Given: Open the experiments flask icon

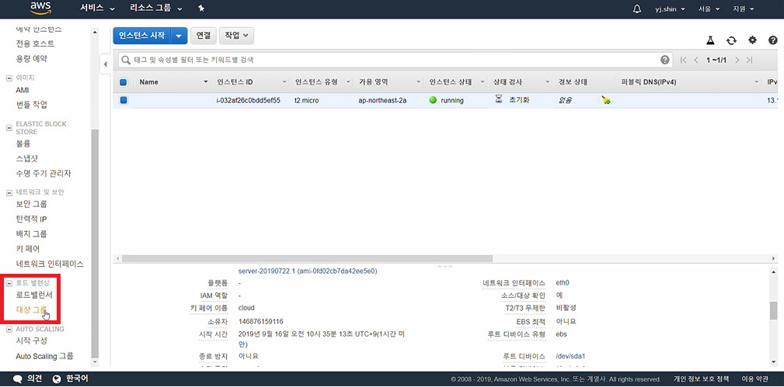Looking at the screenshot, I should (709, 40).
